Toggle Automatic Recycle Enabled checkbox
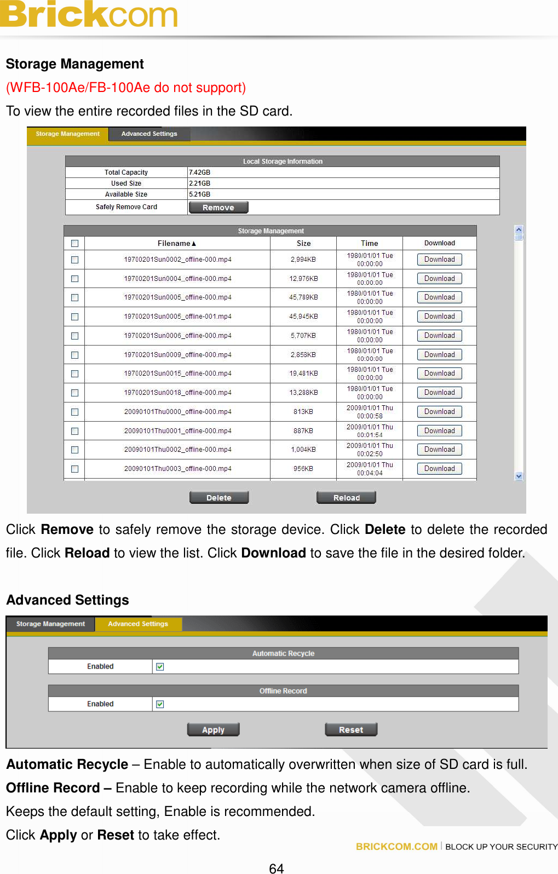Screen dimensions: 558x874 click(x=160, y=666)
